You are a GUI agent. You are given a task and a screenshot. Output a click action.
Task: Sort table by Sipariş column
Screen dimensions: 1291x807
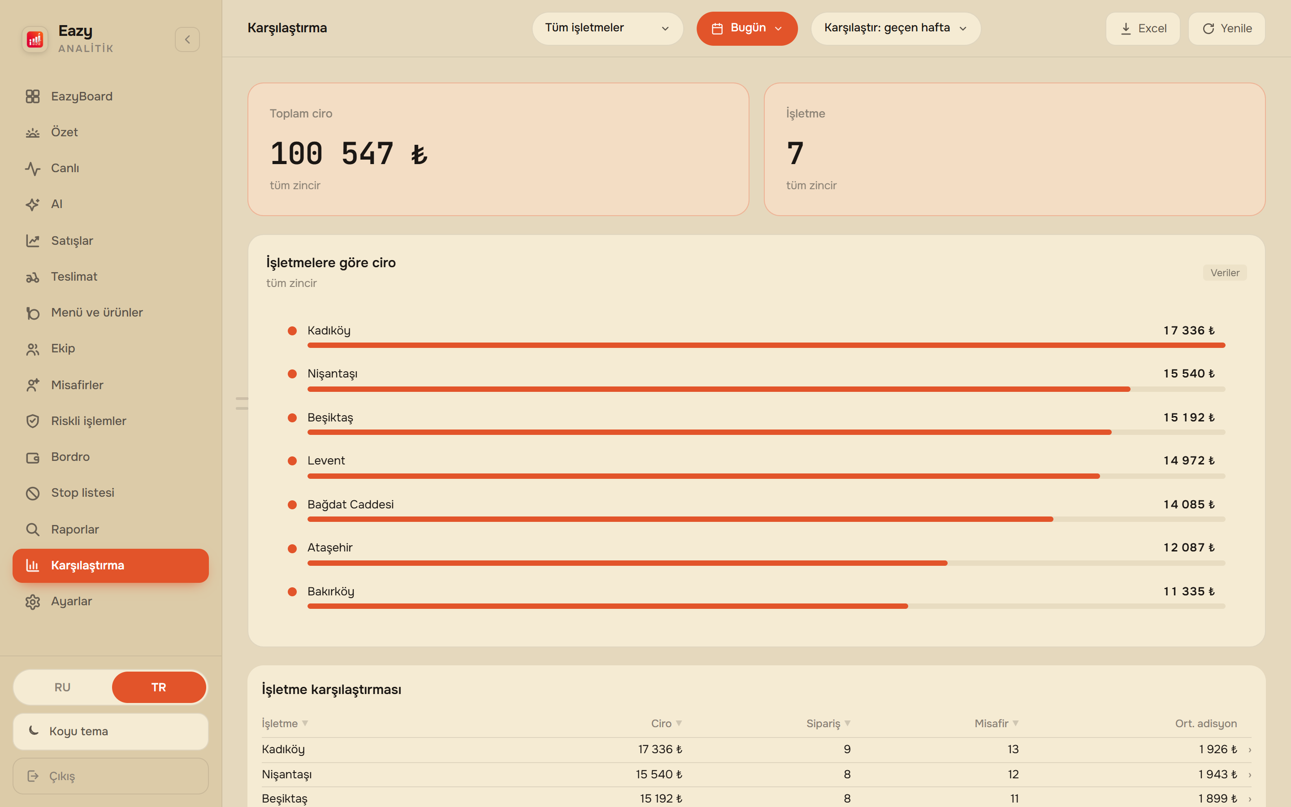828,724
